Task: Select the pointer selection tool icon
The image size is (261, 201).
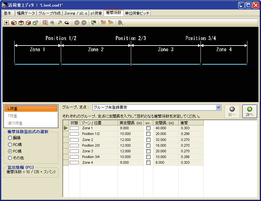Action: pyautogui.click(x=94, y=23)
